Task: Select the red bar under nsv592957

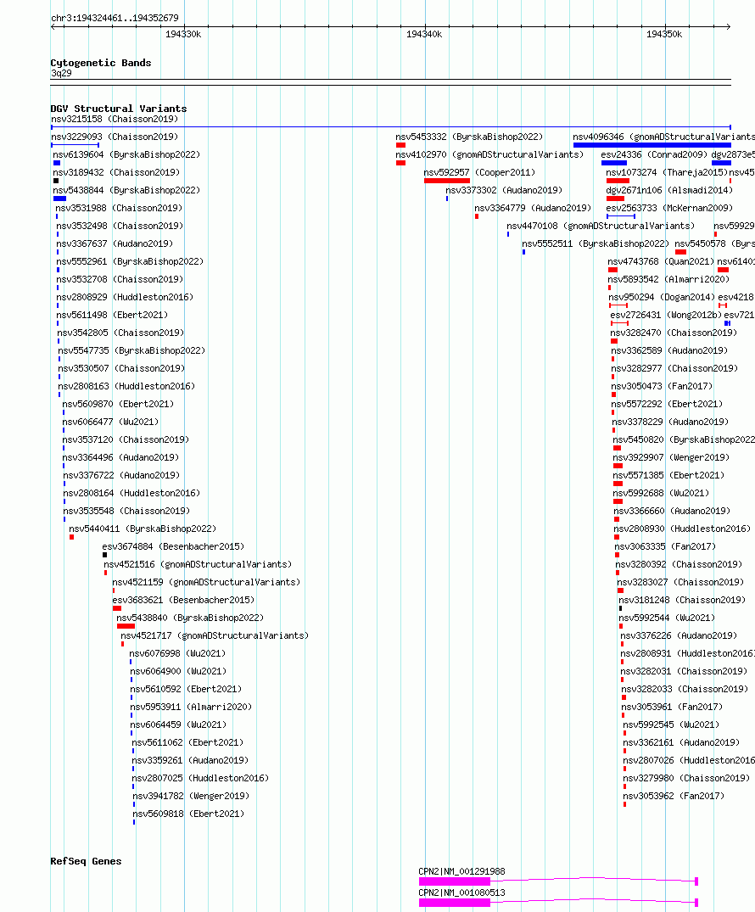Action: (x=447, y=181)
